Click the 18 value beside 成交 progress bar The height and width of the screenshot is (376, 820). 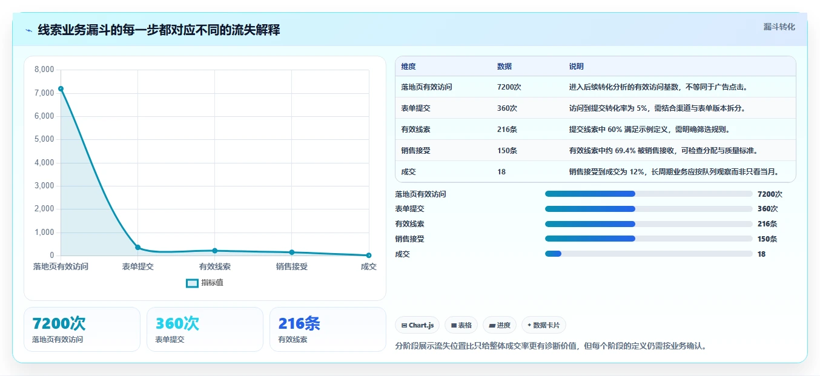(762, 254)
